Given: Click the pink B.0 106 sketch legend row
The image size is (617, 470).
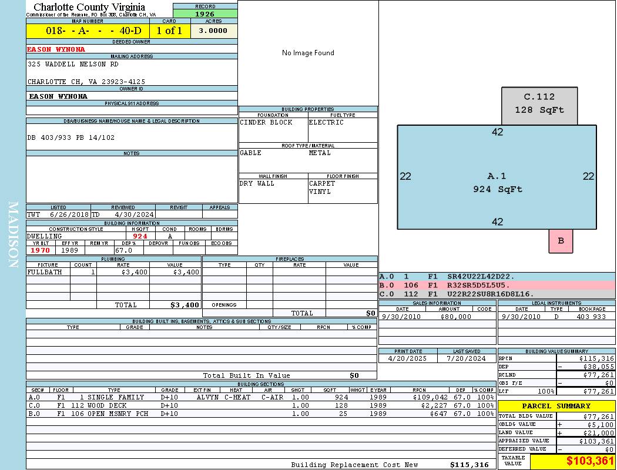Looking at the screenshot, I should [497, 285].
